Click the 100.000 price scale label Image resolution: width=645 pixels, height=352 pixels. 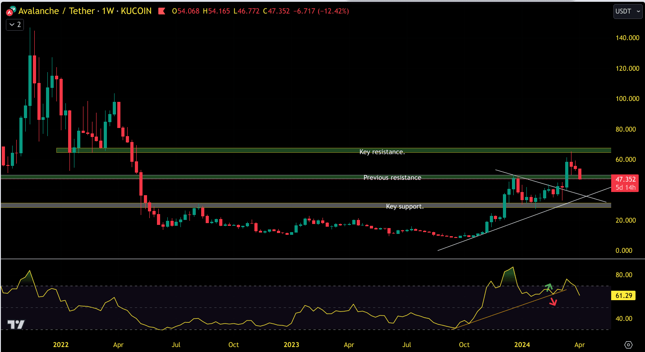pos(628,99)
